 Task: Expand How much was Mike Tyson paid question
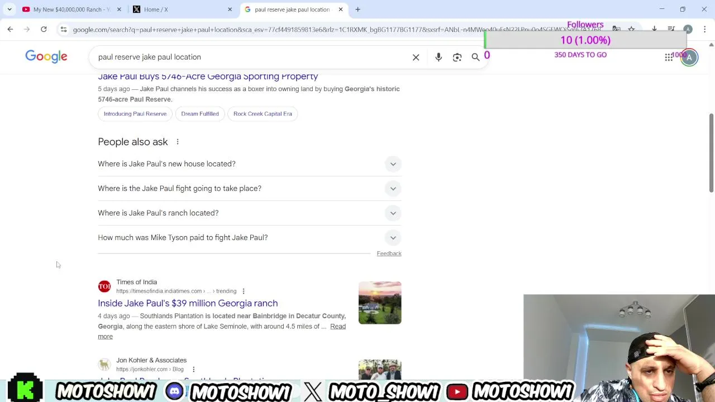tap(250, 238)
